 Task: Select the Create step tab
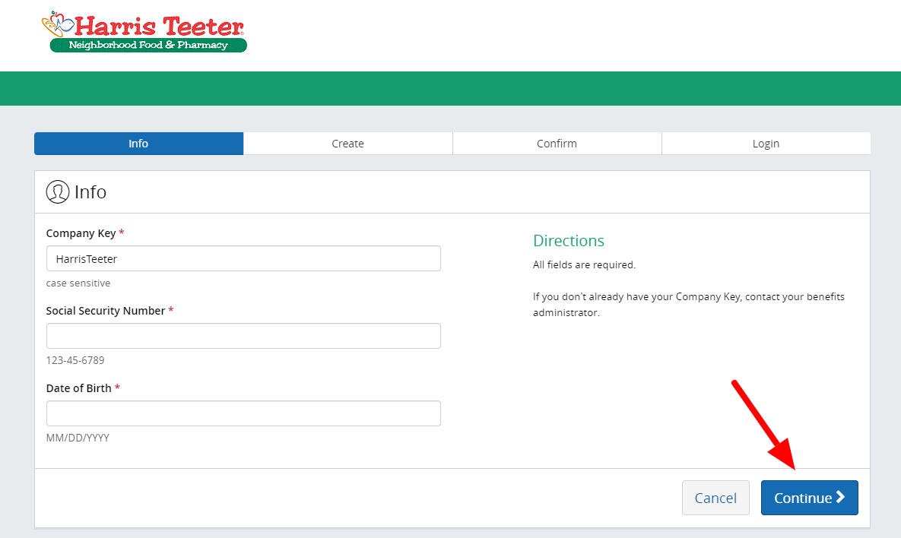[347, 144]
